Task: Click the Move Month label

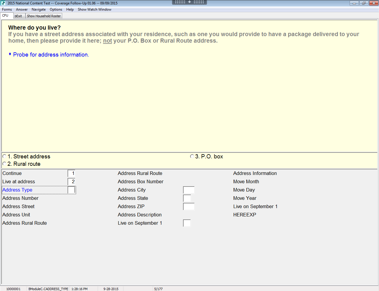Action: [246, 182]
